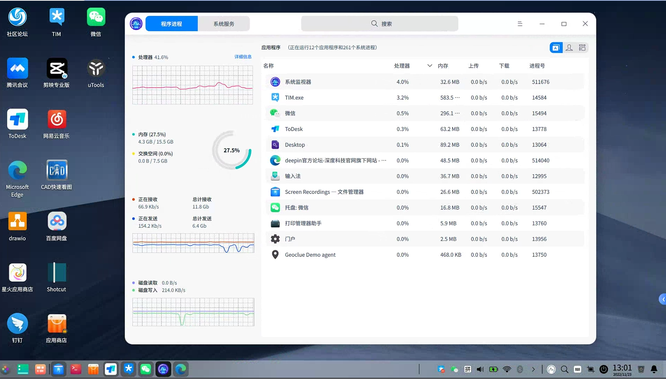666x379 pixels.
Task: Show my processes user filter icon
Action: coord(569,48)
